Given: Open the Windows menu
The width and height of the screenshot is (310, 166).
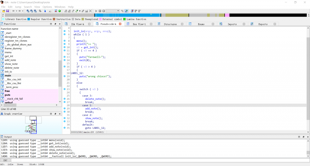Looking at the screenshot, I should tap(60, 7).
